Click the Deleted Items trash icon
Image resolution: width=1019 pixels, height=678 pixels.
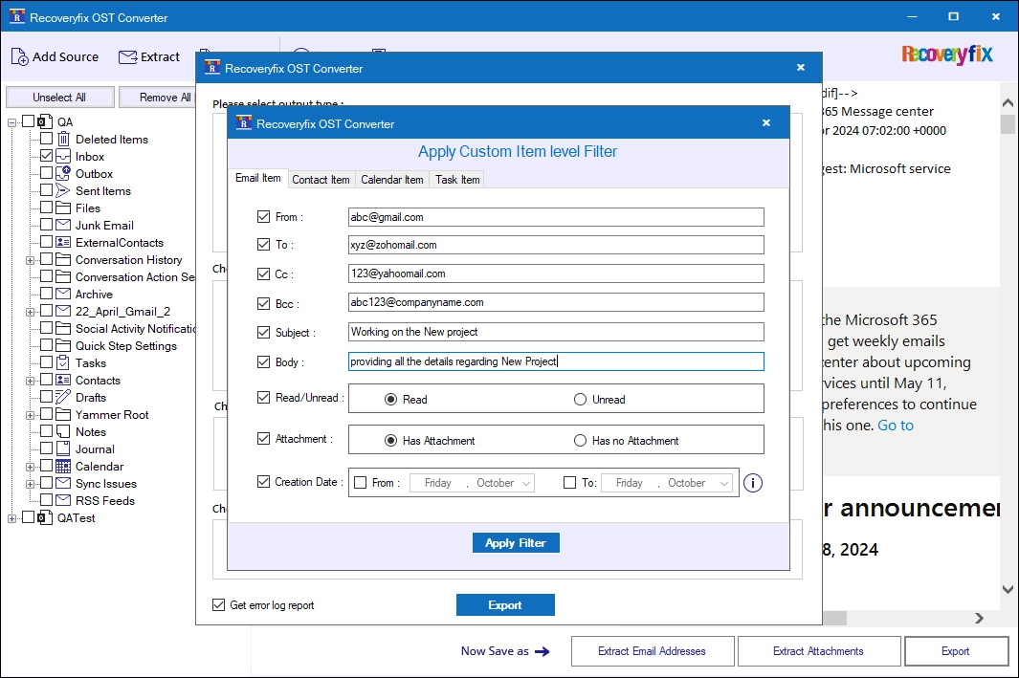pos(64,139)
